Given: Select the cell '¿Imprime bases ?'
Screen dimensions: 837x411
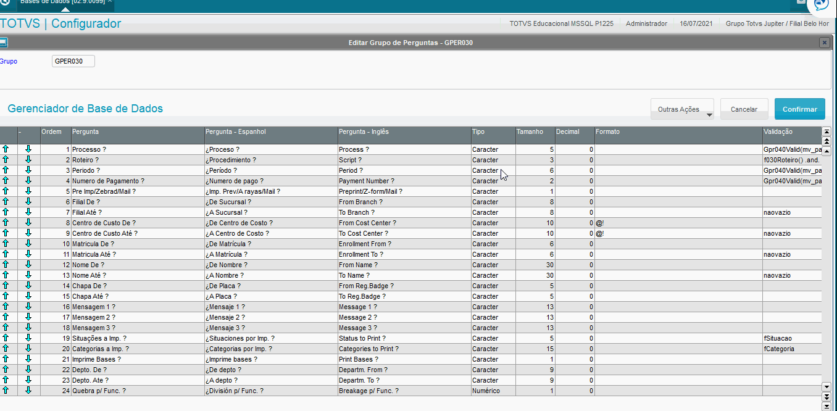Looking at the screenshot, I should pyautogui.click(x=270, y=359).
